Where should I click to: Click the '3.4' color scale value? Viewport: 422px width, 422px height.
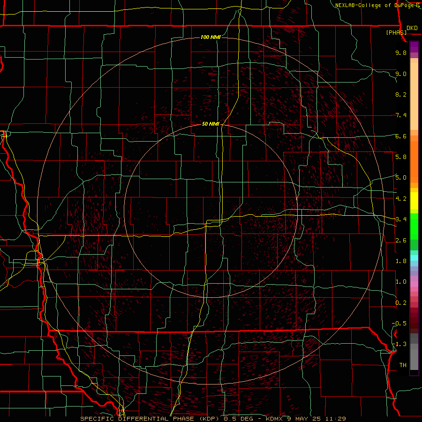401,219
